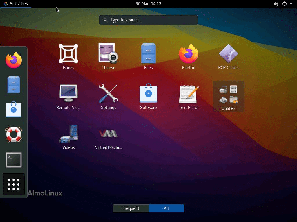This screenshot has height=222, width=297.
Task: Open system menu via top-right arrow
Action: 291,4
